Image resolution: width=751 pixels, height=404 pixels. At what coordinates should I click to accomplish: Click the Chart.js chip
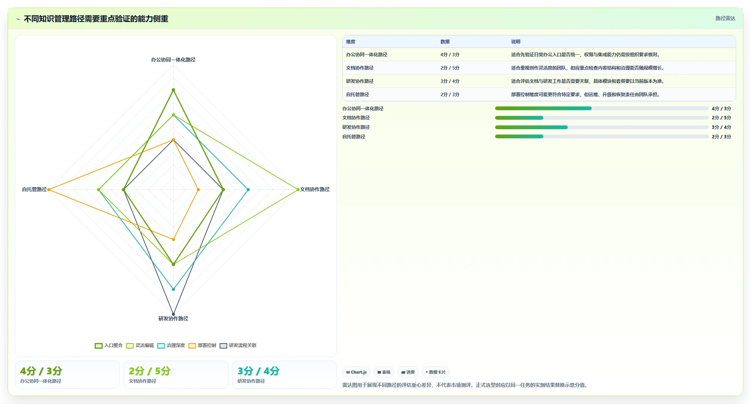point(357,372)
